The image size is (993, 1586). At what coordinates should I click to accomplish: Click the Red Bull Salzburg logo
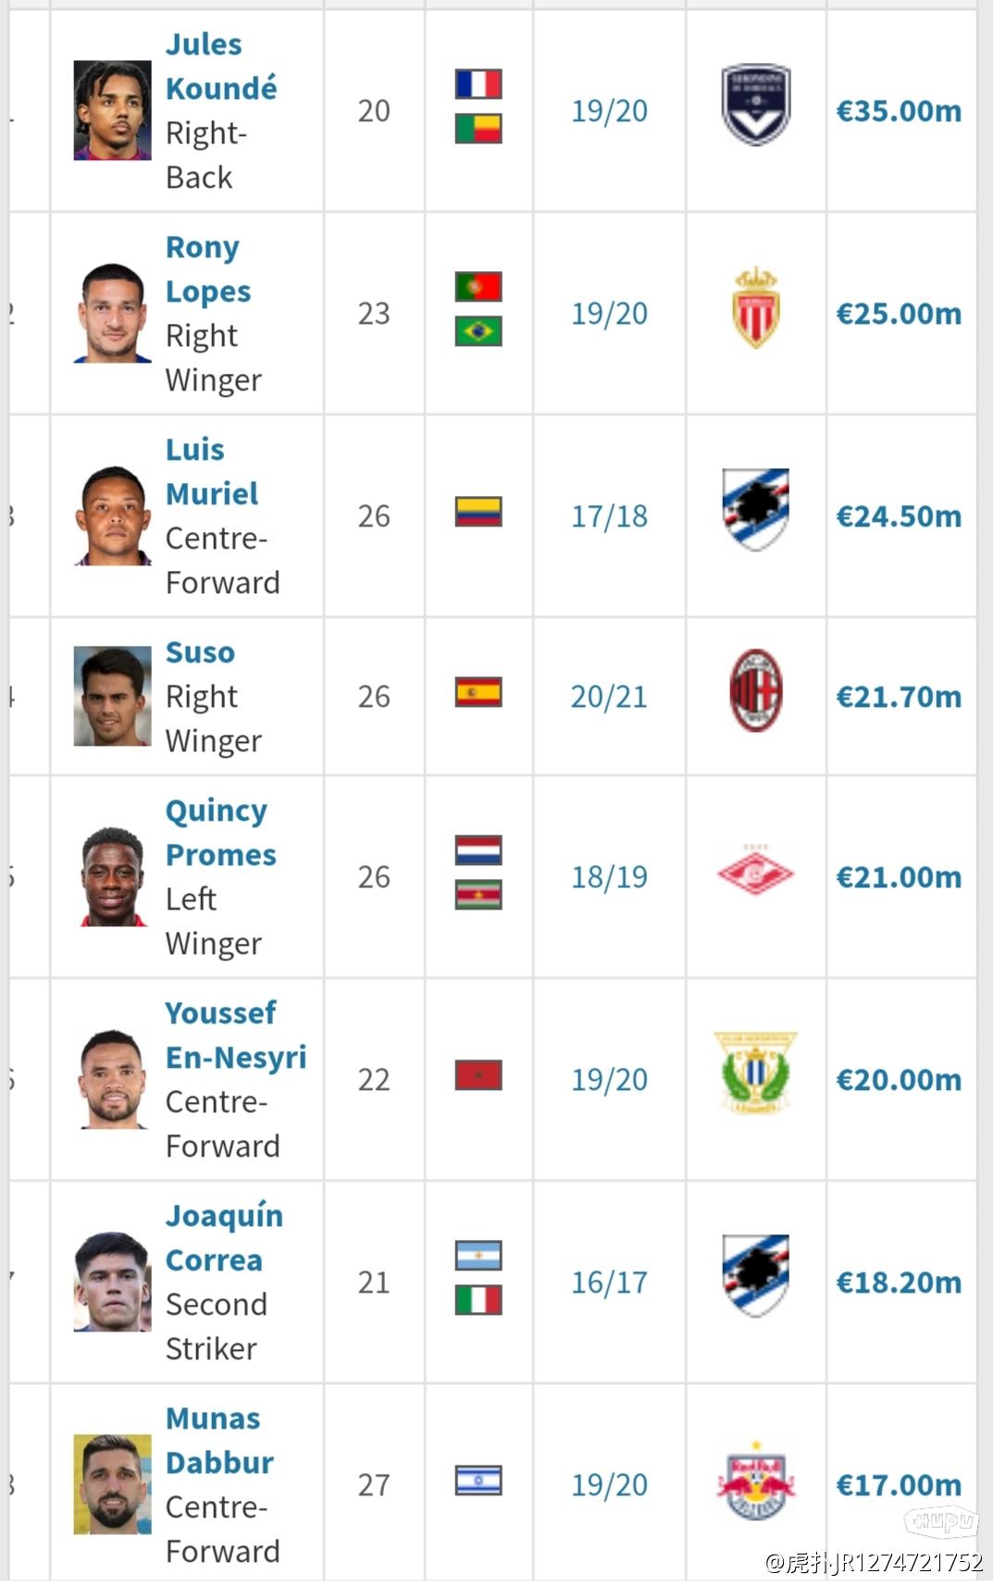click(x=756, y=1480)
